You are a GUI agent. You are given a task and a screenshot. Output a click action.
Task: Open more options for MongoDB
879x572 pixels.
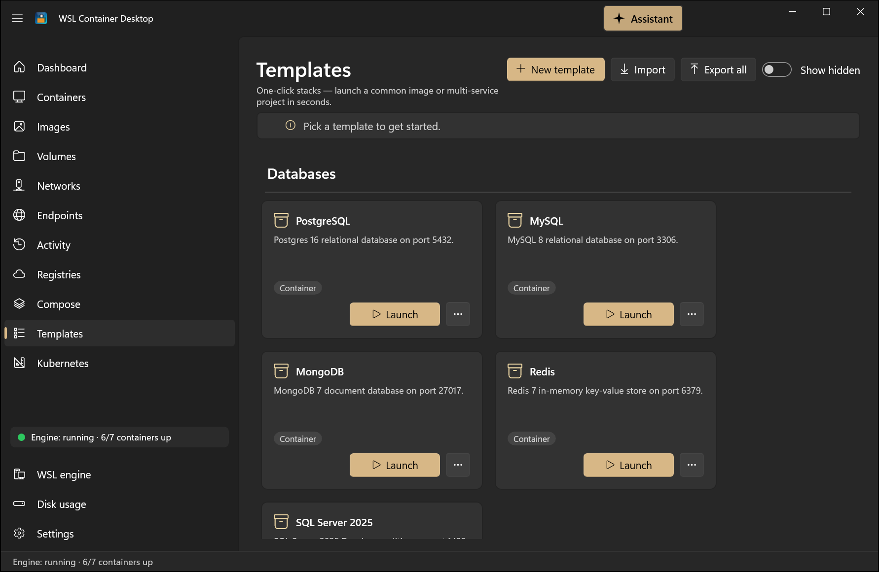pos(458,465)
